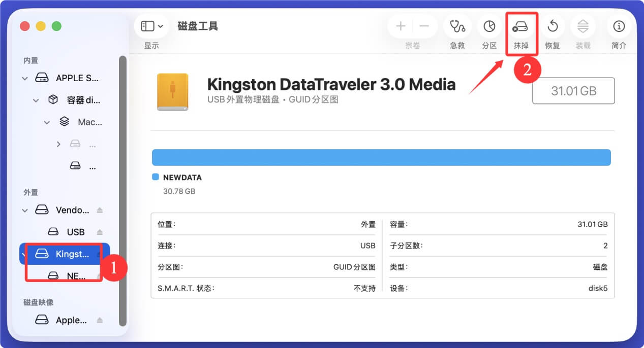Viewport: 644px width, 348px height.
Task: Select the 恢复 (Restore) toolbar icon
Action: (x=552, y=26)
